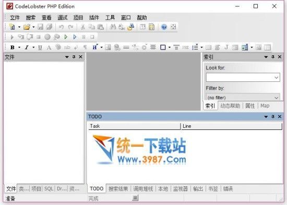
Task: Click the full screen icon beside Help
Action: pyautogui.click(x=173, y=27)
